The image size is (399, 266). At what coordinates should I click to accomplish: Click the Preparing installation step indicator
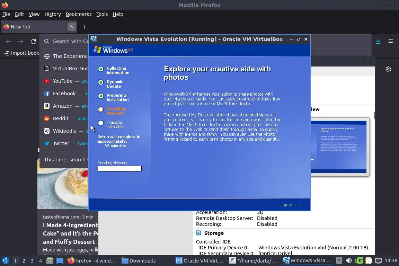(101, 96)
